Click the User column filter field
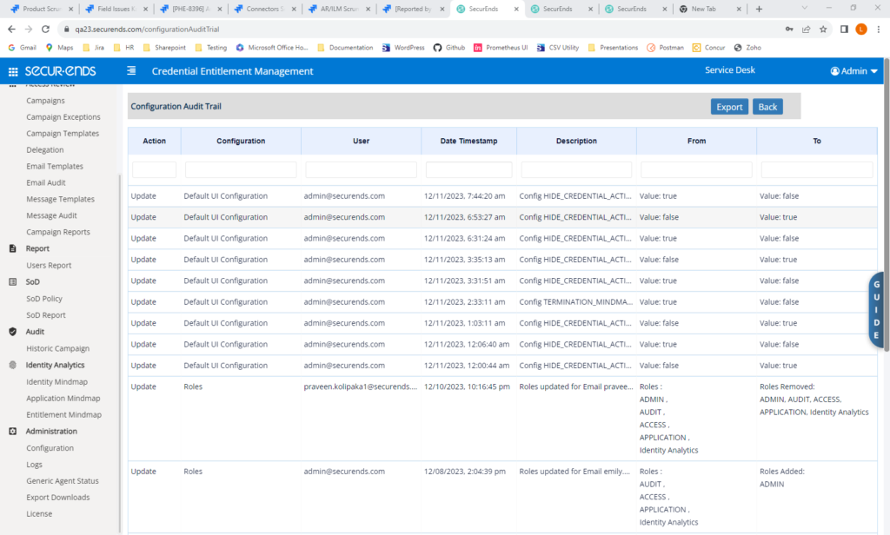 [361, 169]
